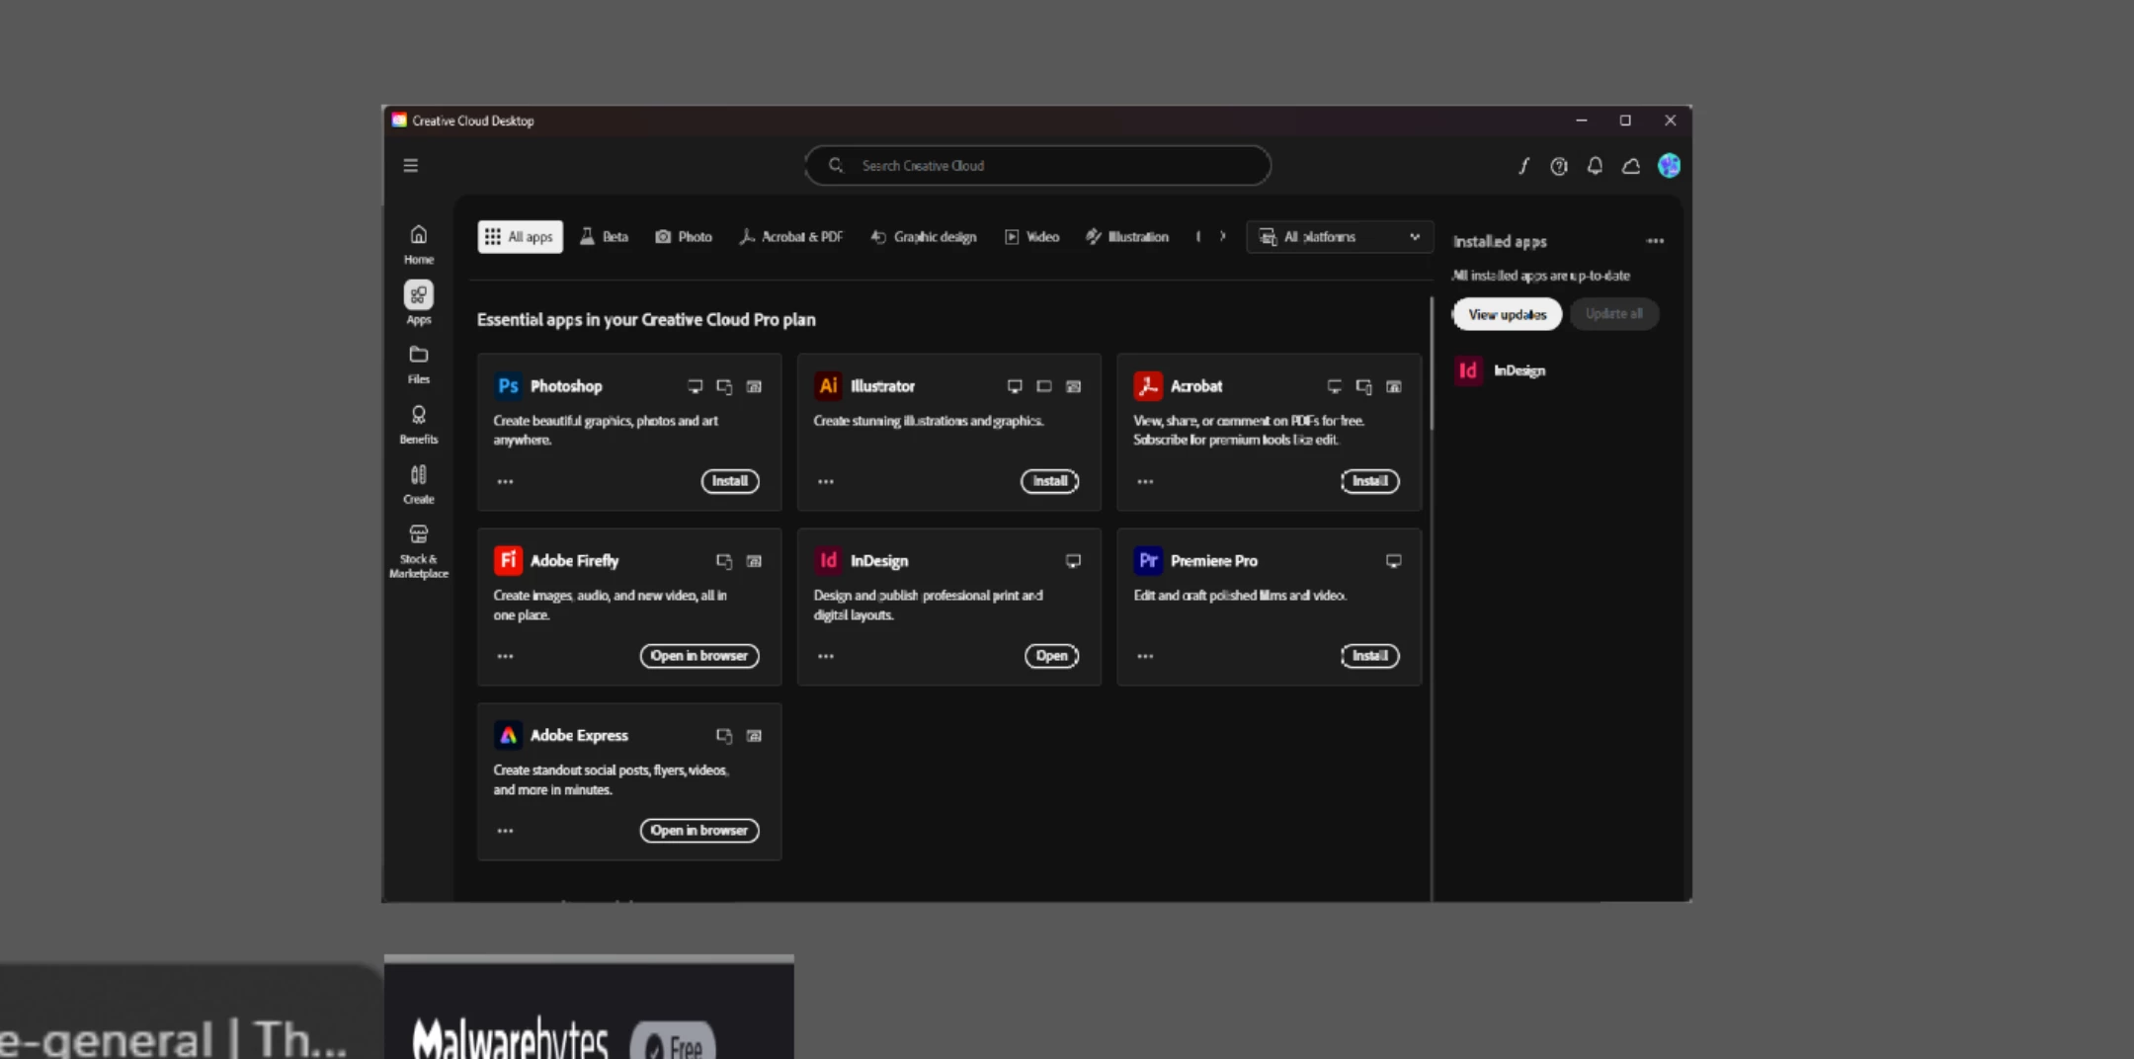The image size is (2134, 1059).
Task: Show next categories with right chevron
Action: [x=1223, y=237]
